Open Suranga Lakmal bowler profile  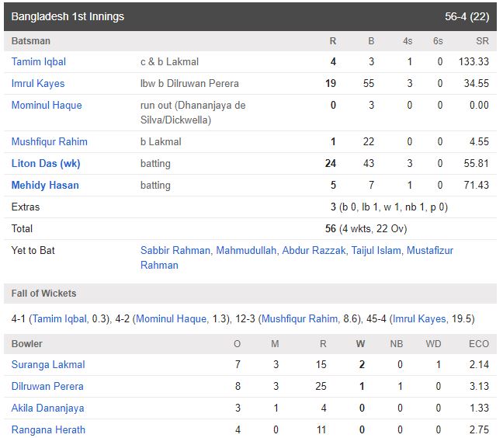pyautogui.click(x=48, y=364)
